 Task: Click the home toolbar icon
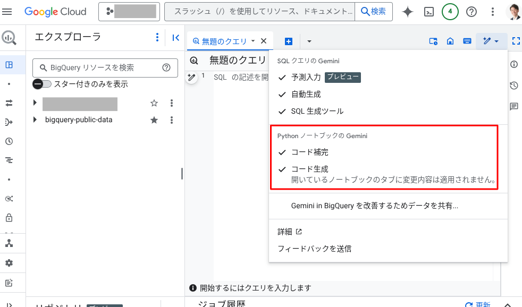(450, 41)
